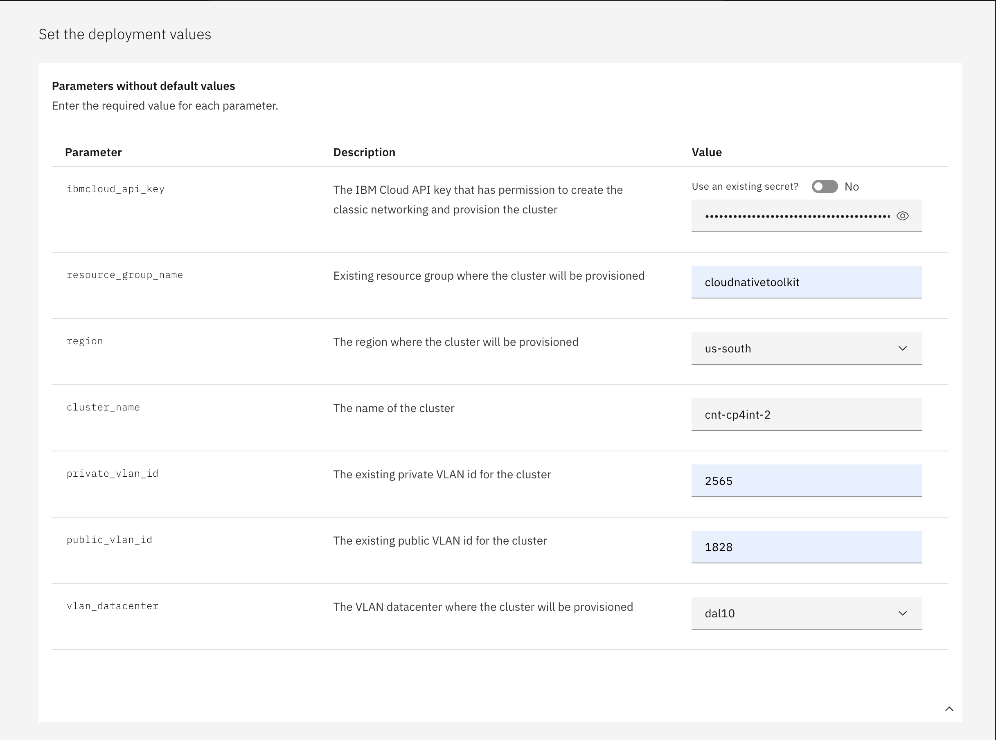996x740 pixels.
Task: Click the IBM Cloud API key description
Action: click(x=478, y=200)
